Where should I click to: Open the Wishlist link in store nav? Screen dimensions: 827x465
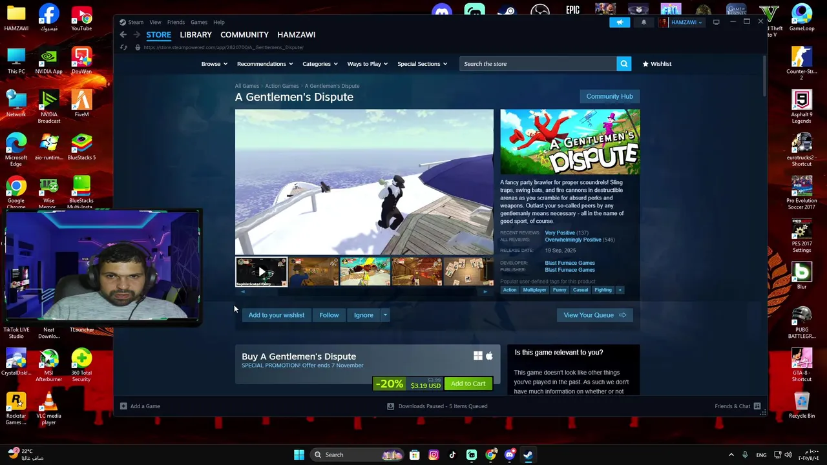[x=657, y=64]
